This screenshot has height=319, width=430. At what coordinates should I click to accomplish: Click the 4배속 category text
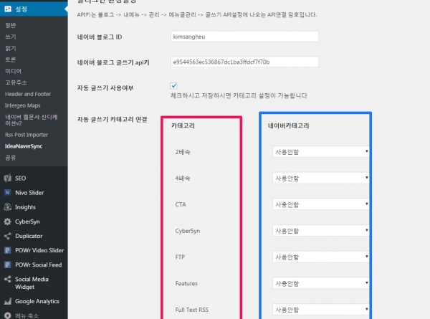[183, 178]
